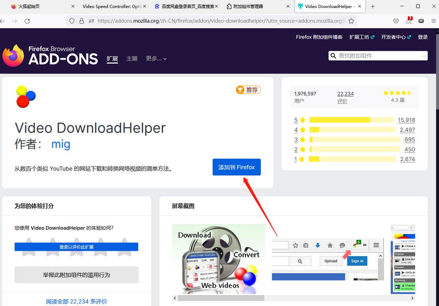Open the Firefox application menu
Viewport: 439px width, 306px height.
tap(433, 21)
